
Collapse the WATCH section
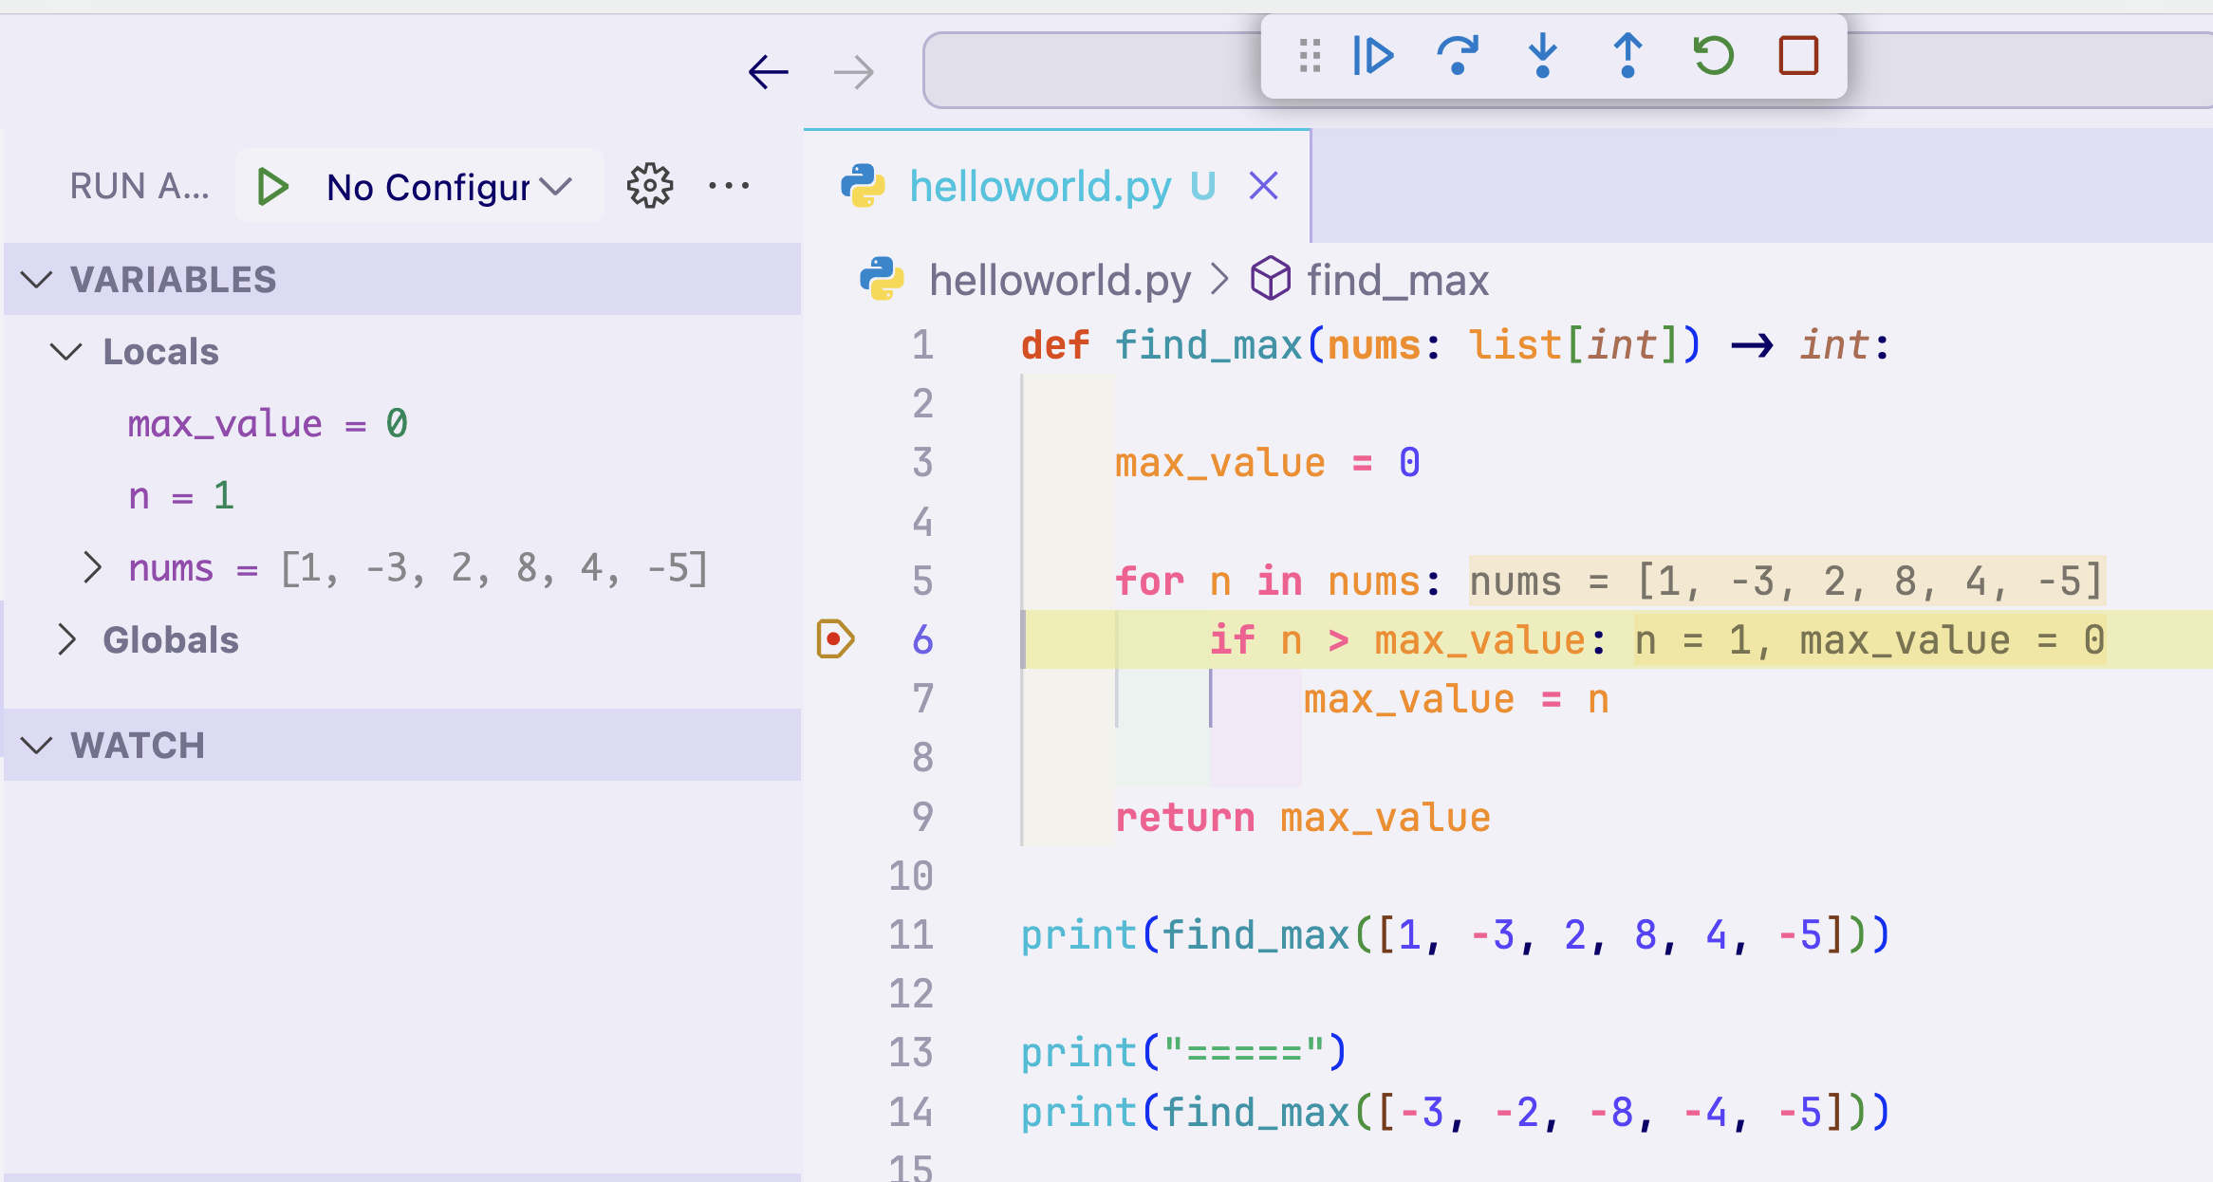click(x=36, y=746)
